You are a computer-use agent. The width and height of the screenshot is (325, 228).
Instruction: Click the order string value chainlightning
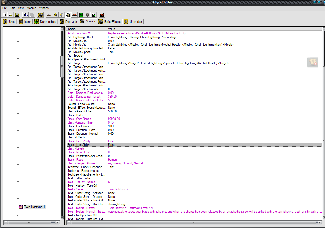coord(116,204)
